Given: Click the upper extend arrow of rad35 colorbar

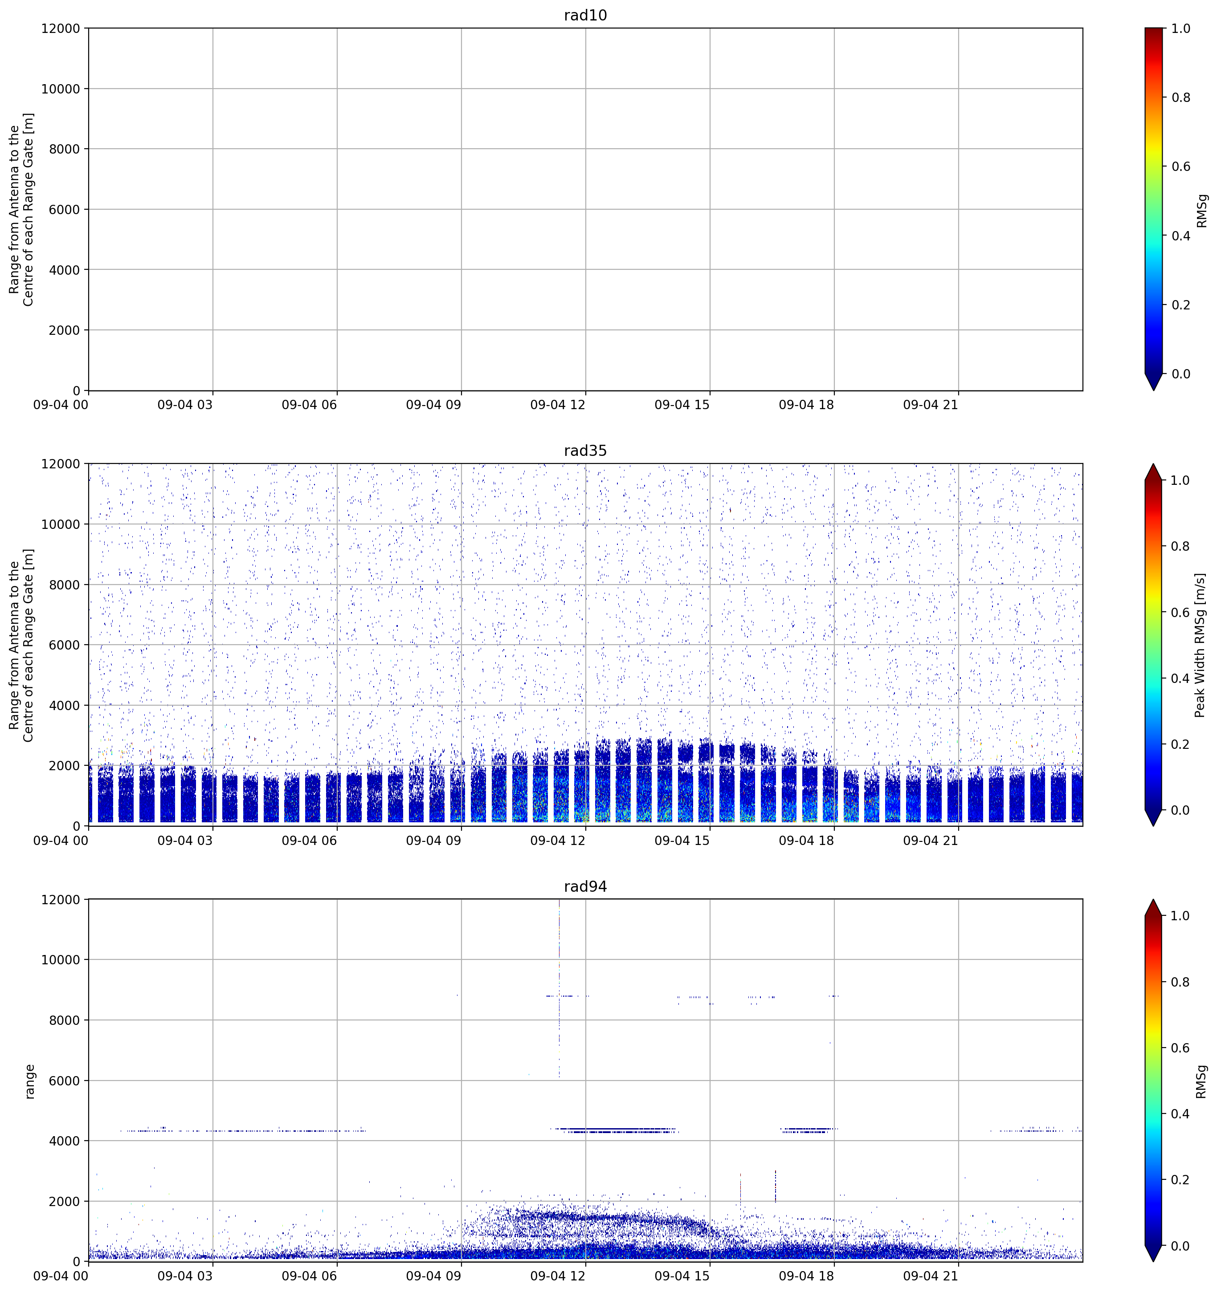Looking at the screenshot, I should (x=1153, y=472).
